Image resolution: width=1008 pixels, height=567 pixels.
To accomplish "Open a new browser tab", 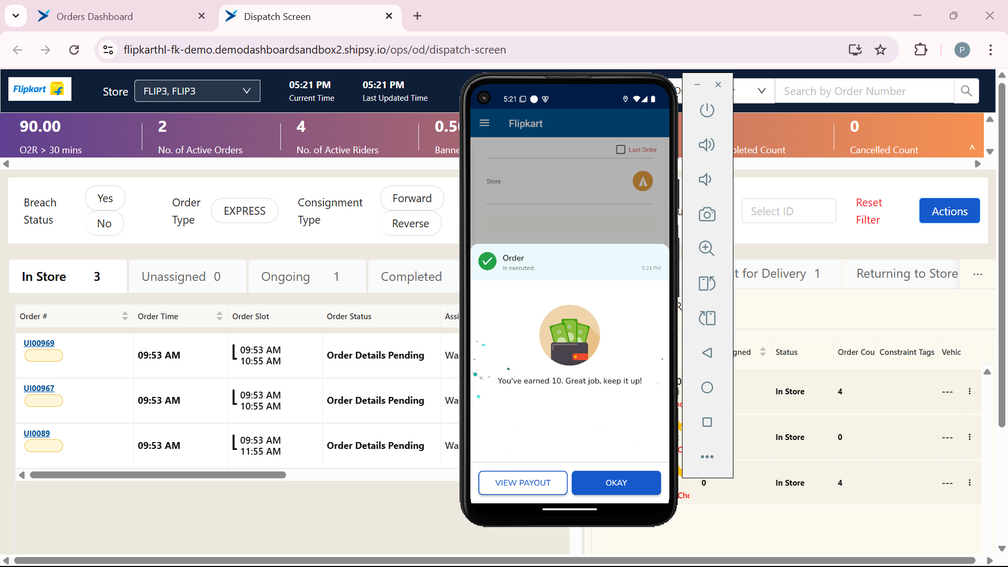I will (x=417, y=16).
